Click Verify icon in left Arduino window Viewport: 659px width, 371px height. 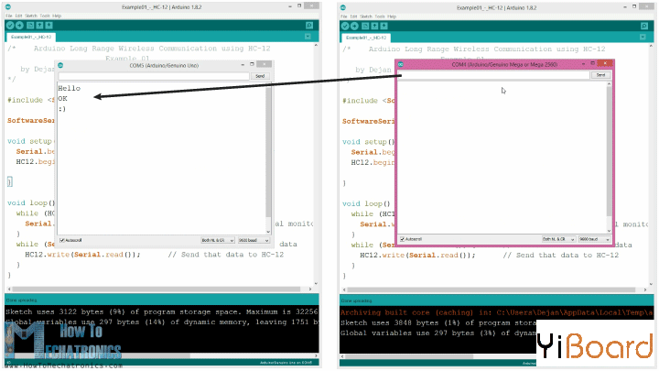tap(10, 26)
